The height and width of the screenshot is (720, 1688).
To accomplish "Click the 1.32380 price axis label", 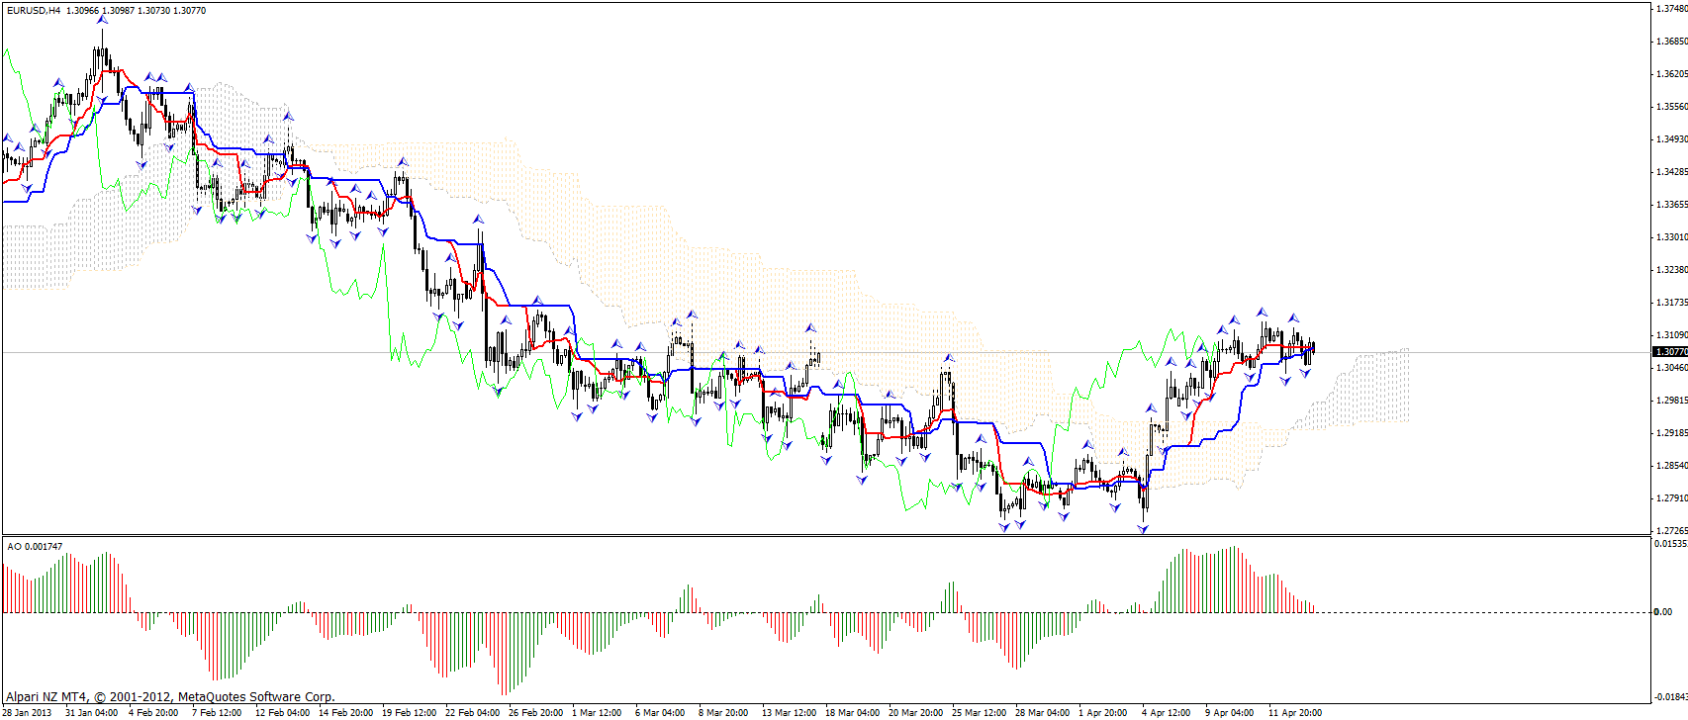I will coord(1670,270).
